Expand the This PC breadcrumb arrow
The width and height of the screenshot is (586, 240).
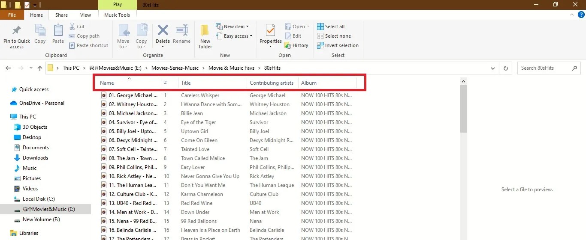coord(84,68)
